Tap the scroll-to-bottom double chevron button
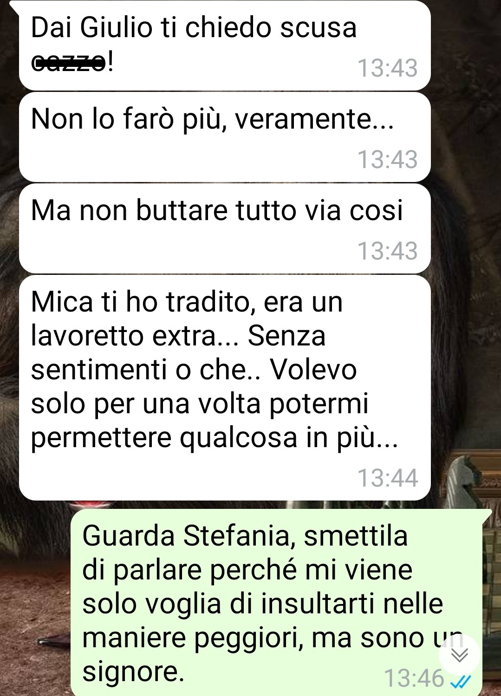The image size is (501, 696). 460,655
